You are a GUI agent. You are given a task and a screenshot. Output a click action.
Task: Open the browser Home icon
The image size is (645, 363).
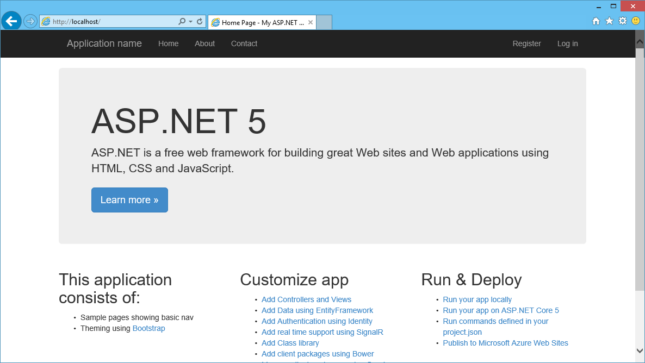coord(596,21)
